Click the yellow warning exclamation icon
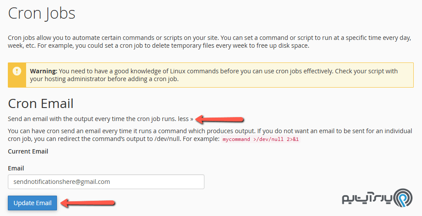This screenshot has height=216, width=422. click(17, 71)
